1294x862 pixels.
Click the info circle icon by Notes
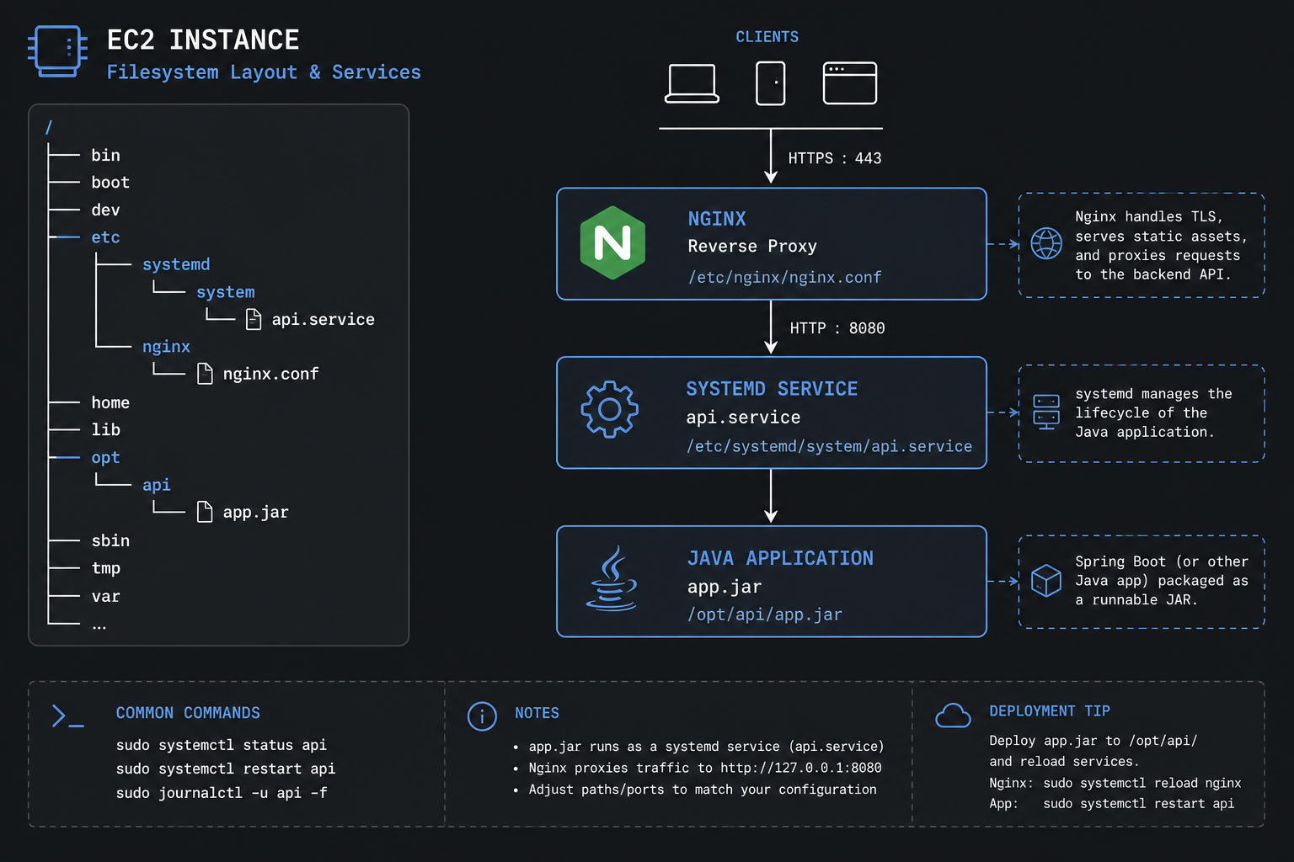click(x=482, y=716)
